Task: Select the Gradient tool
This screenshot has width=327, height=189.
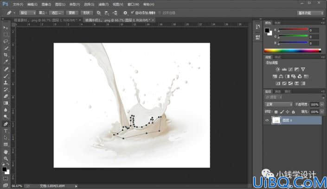Action: [x=6, y=103]
